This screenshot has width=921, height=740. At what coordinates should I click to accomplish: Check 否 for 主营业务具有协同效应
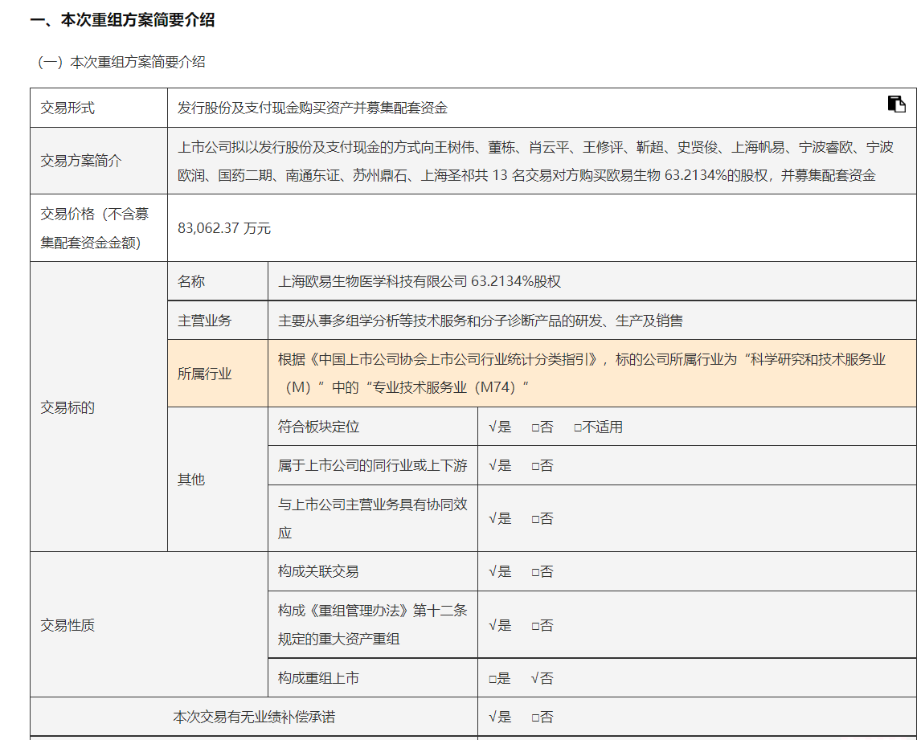(542, 518)
